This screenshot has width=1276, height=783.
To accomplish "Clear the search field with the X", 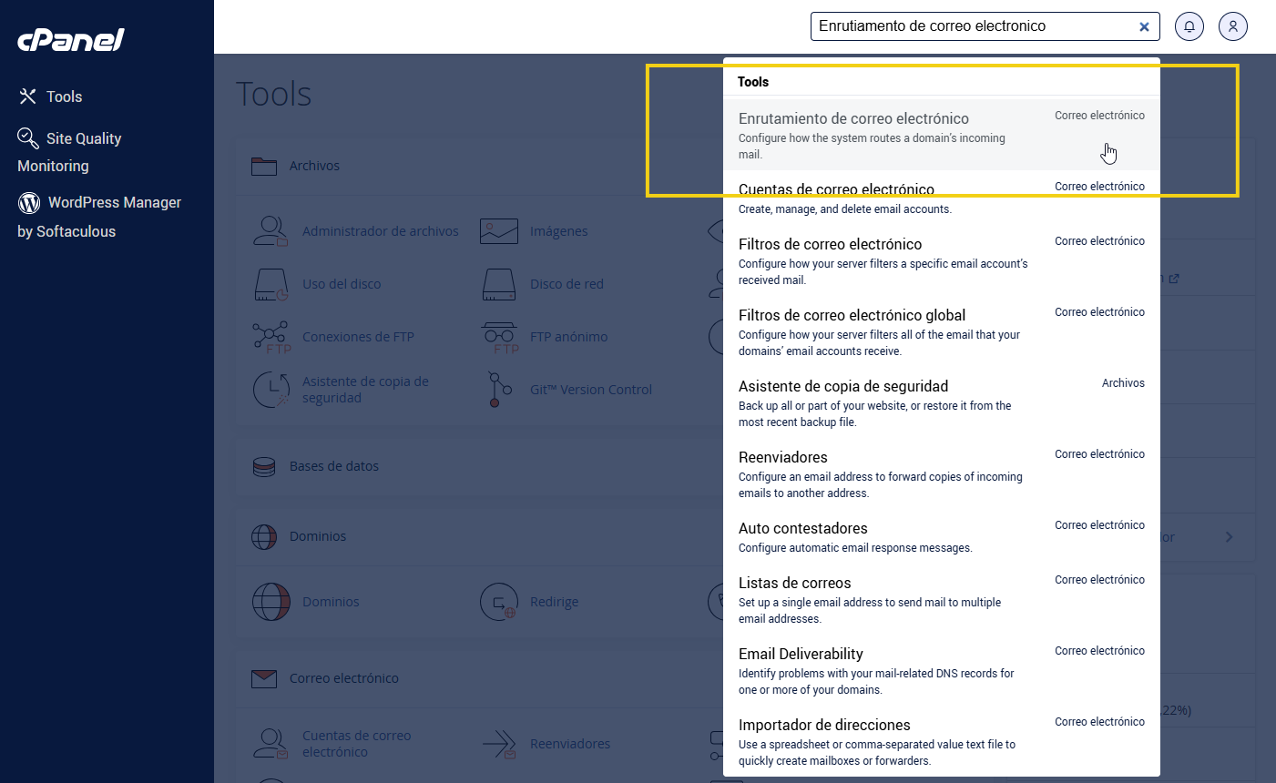I will pos(1144,26).
